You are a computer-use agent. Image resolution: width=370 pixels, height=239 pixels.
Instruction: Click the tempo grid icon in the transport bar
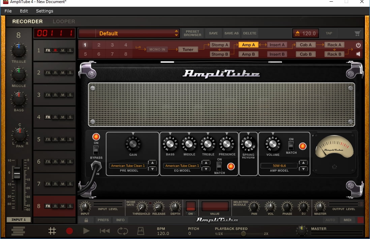coord(53,231)
